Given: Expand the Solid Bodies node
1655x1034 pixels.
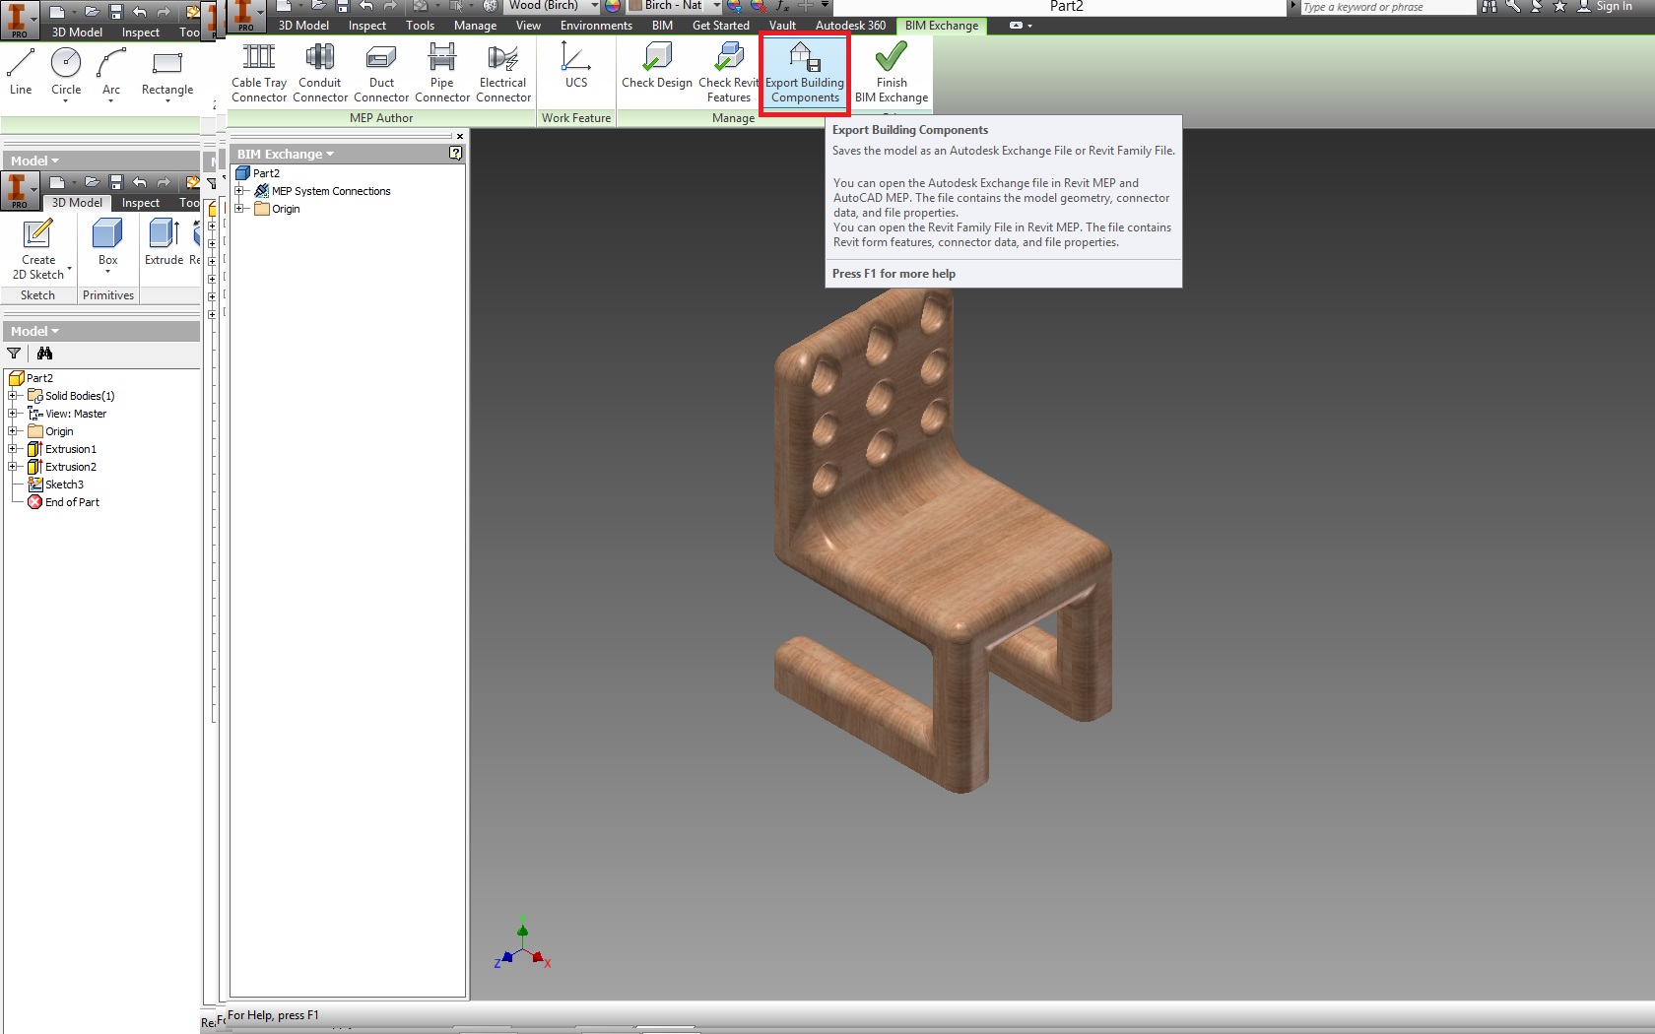Looking at the screenshot, I should pyautogui.click(x=14, y=395).
